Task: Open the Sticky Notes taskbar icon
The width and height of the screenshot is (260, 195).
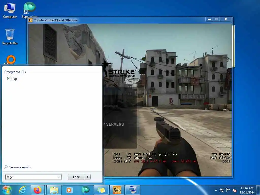Action: pos(101,190)
